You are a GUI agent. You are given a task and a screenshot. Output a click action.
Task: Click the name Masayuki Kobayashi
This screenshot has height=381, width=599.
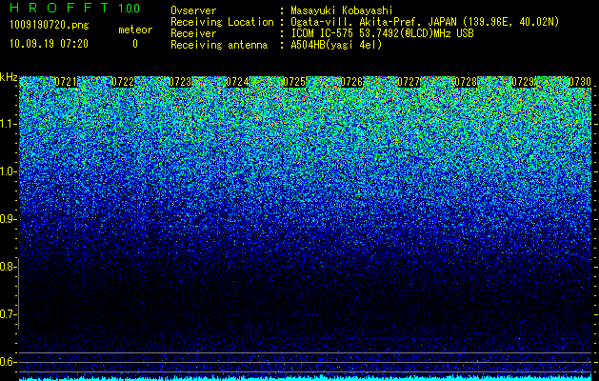click(x=342, y=10)
